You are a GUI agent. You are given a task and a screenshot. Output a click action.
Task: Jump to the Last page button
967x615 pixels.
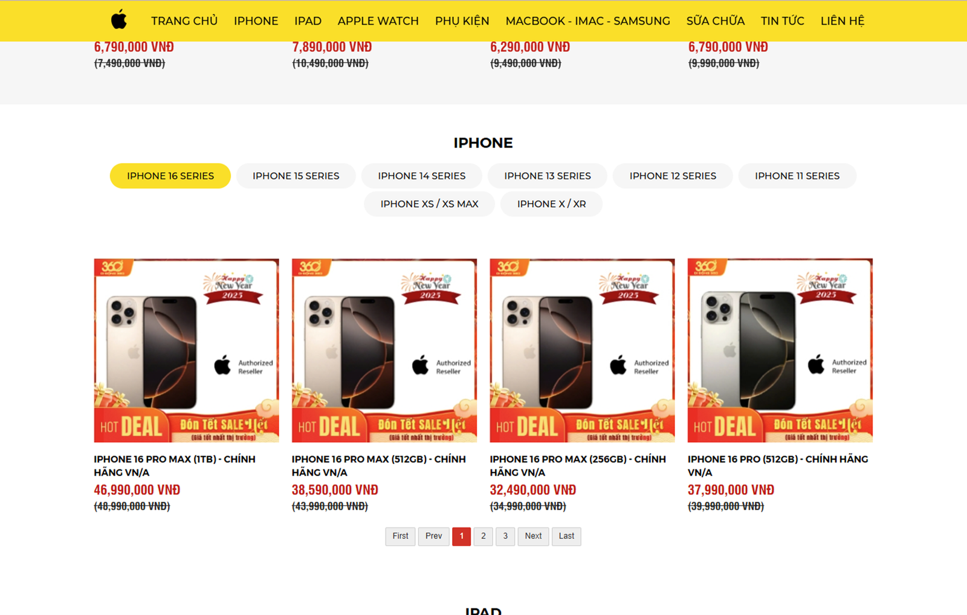(566, 536)
